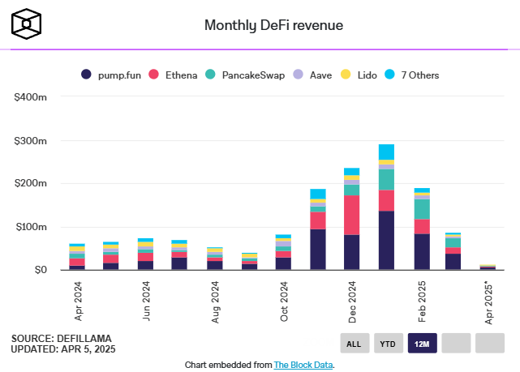
Task: Select the ALL time range button
Action: 355,344
